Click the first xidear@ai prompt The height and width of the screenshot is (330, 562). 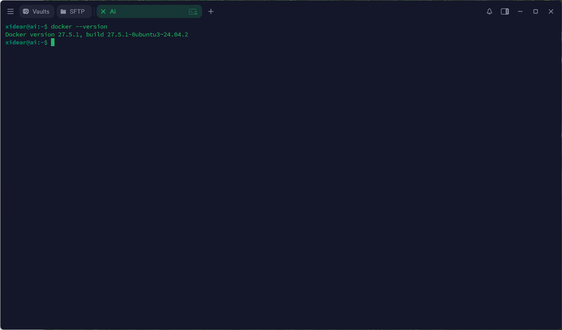click(26, 27)
